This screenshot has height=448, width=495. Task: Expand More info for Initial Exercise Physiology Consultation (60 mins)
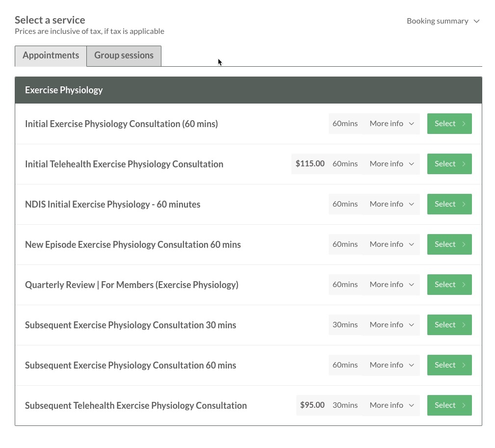391,124
